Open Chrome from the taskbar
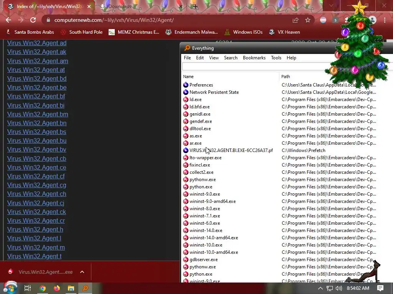 tap(43, 288)
